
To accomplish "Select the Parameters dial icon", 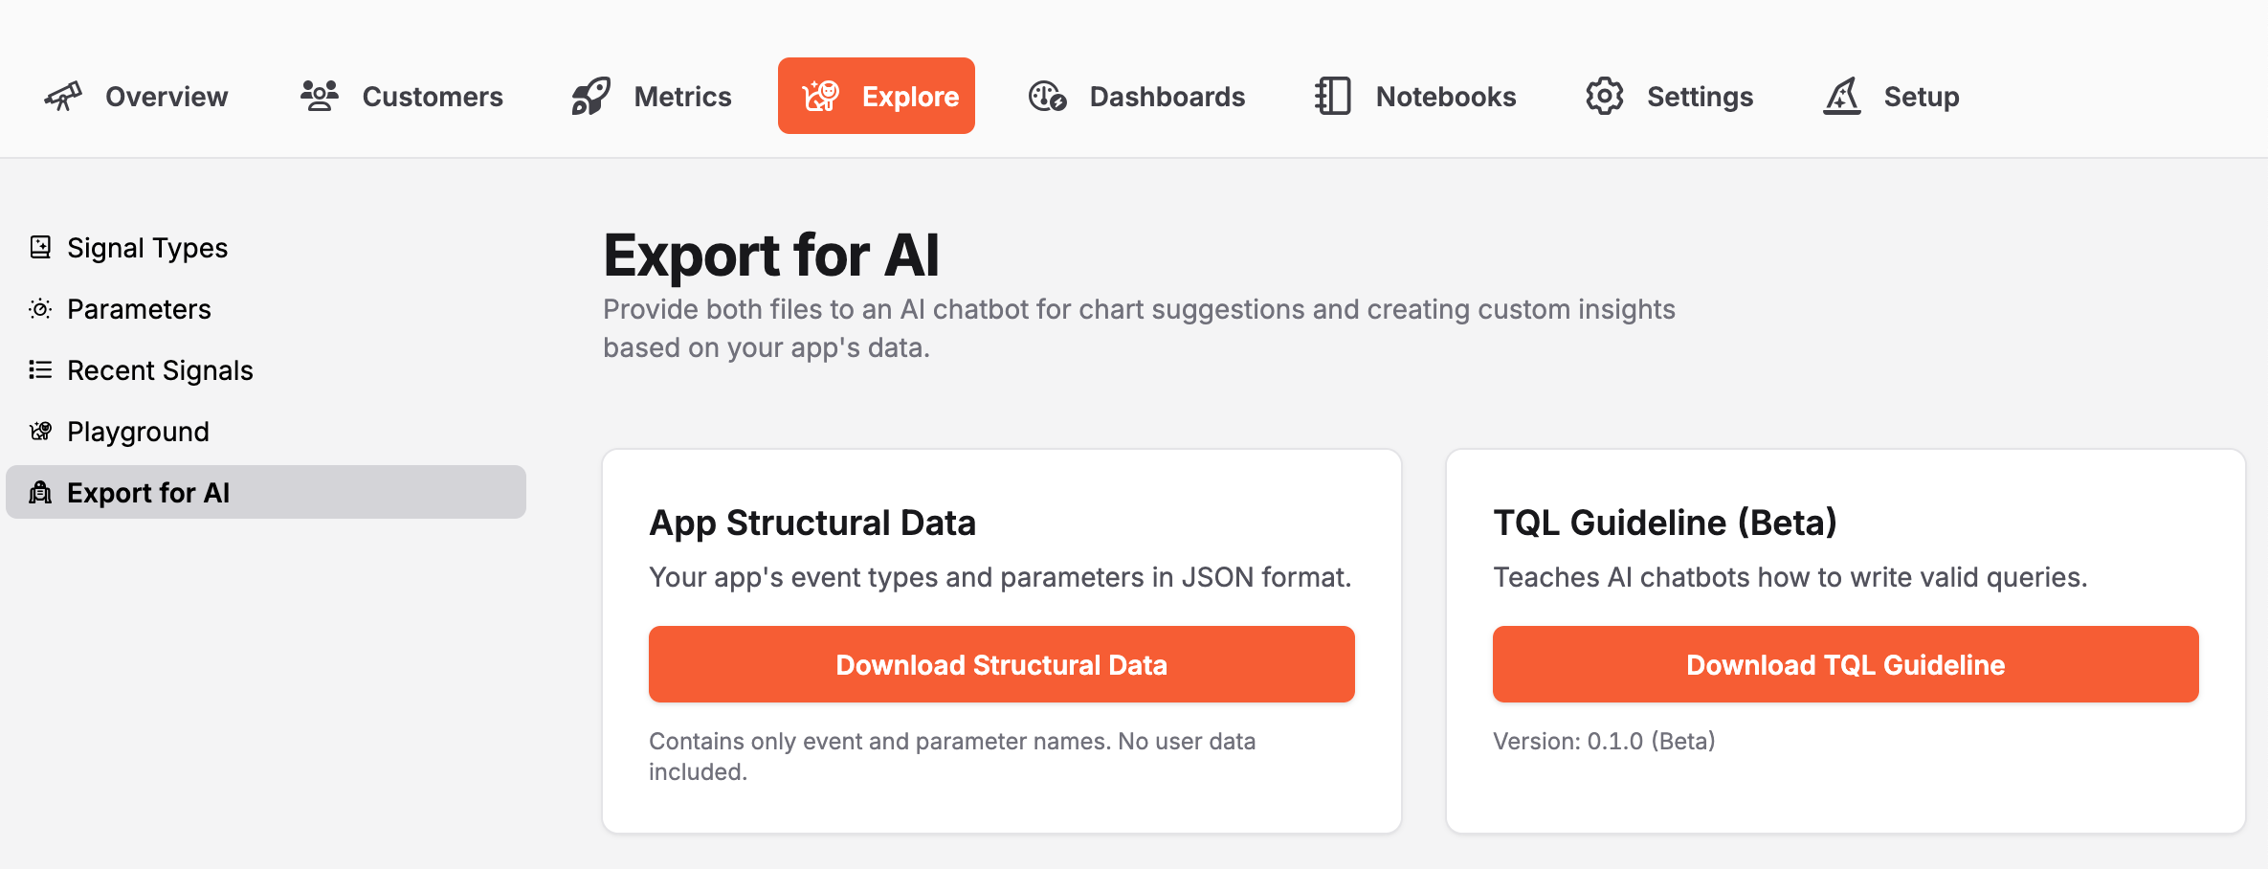I will [x=39, y=308].
